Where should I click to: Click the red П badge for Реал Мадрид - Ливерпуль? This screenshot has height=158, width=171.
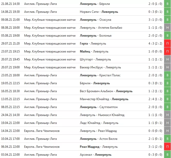pyautogui.click(x=167, y=147)
